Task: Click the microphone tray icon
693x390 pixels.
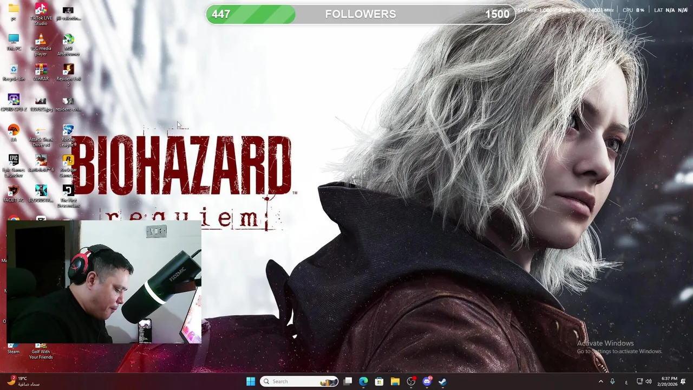Action: [612, 381]
